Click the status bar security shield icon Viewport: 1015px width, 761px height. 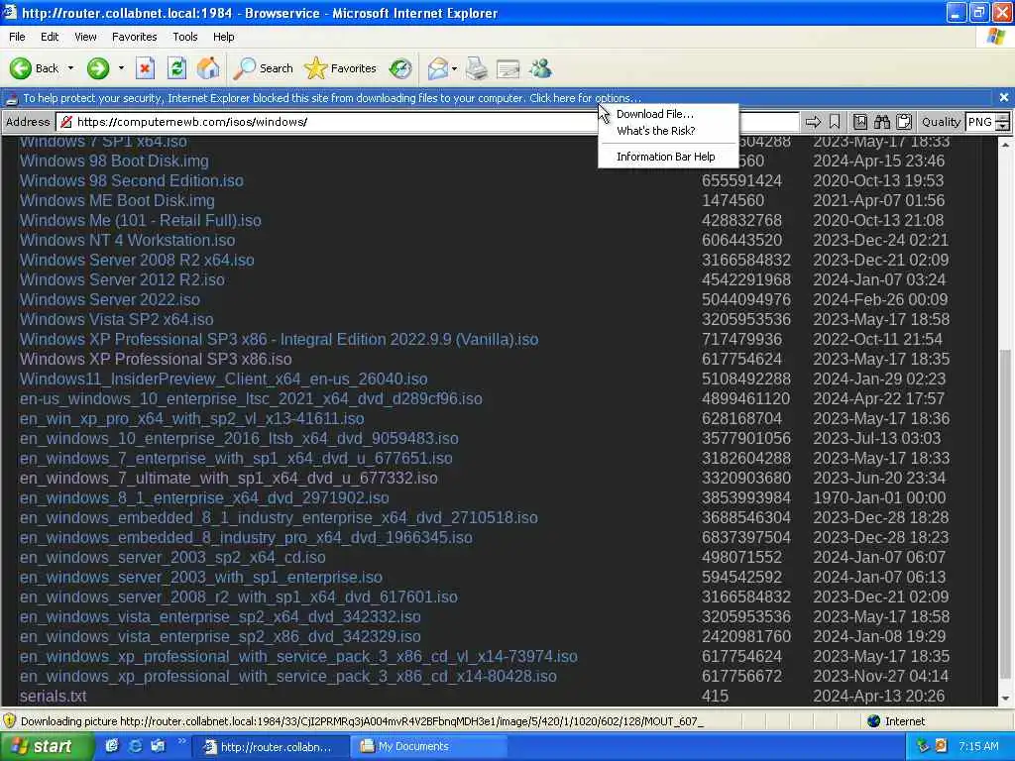pos(9,721)
